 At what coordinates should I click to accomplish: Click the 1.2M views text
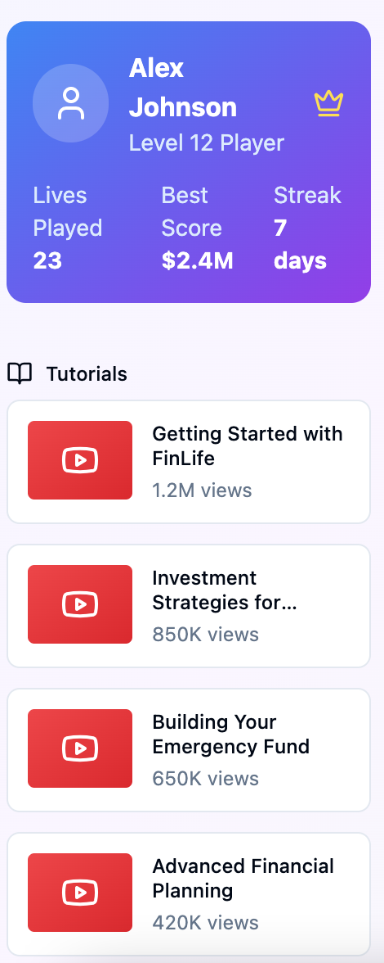click(x=202, y=490)
